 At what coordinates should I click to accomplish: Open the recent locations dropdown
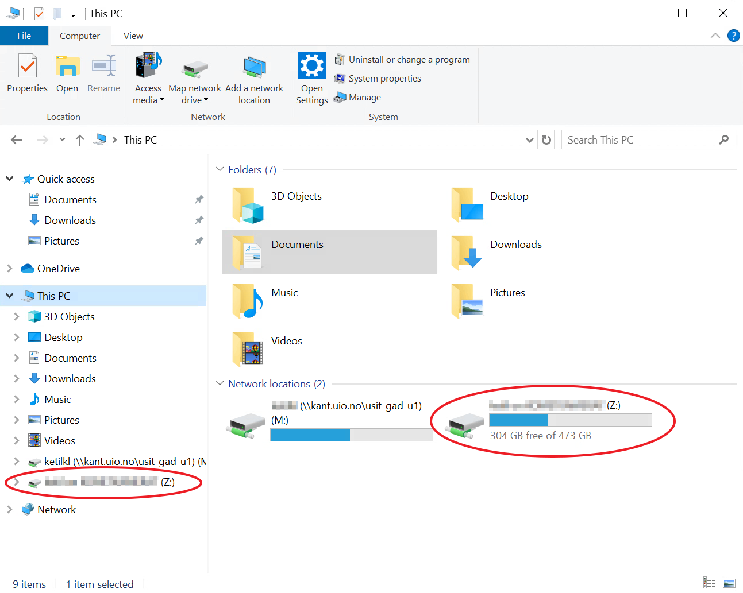pos(62,140)
